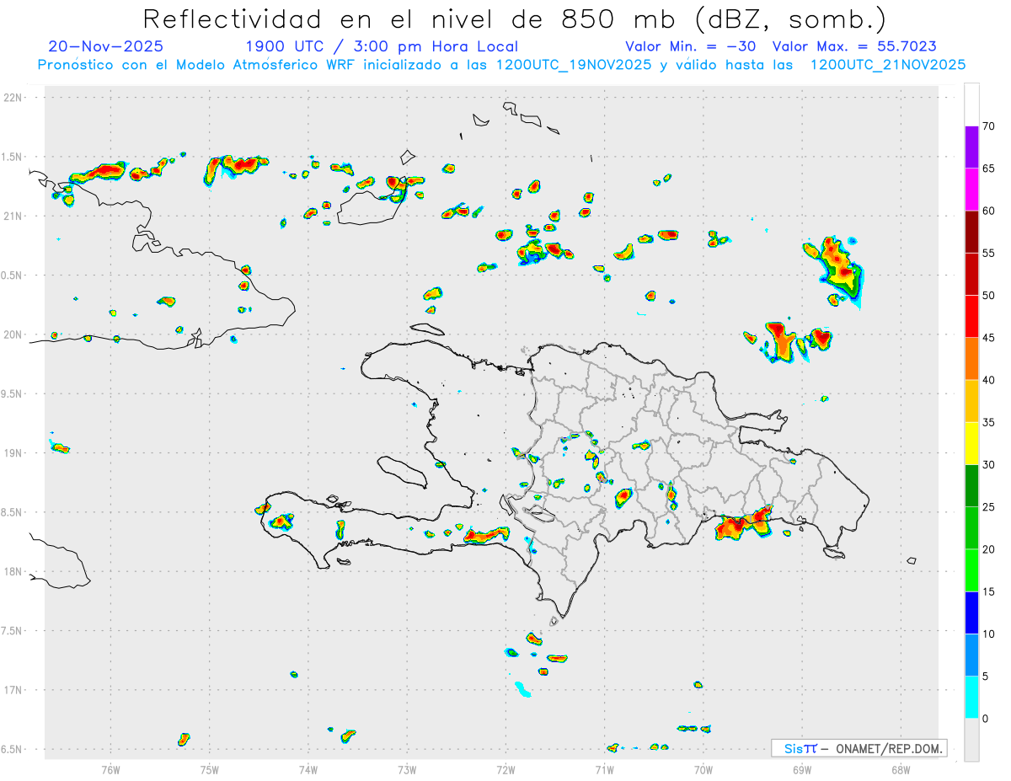Screen dimensions: 1011x781
Task: Click the colorbar value label '45'
Action: [989, 338]
